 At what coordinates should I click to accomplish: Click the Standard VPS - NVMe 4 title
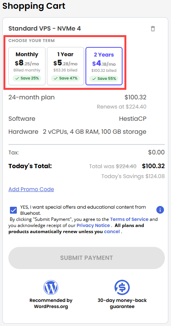click(x=45, y=29)
